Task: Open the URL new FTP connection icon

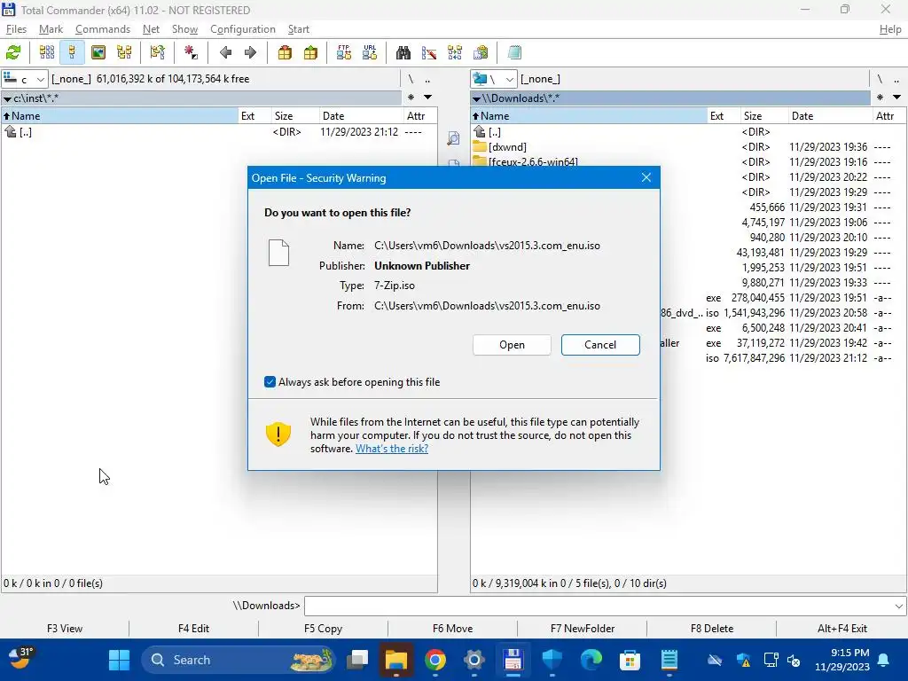Action: click(370, 52)
